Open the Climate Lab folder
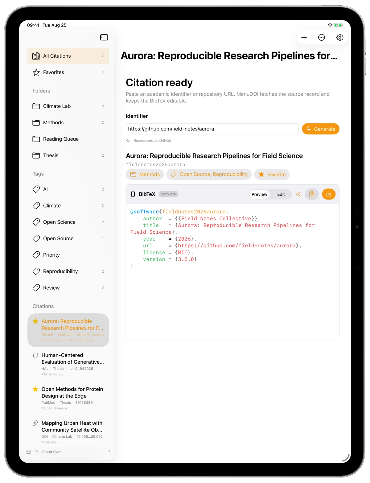The width and height of the screenshot is (370, 483). point(68,106)
